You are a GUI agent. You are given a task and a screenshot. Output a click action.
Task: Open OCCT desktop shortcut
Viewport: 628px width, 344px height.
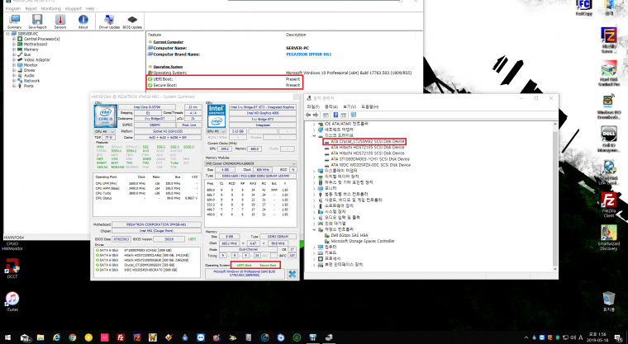point(12,268)
